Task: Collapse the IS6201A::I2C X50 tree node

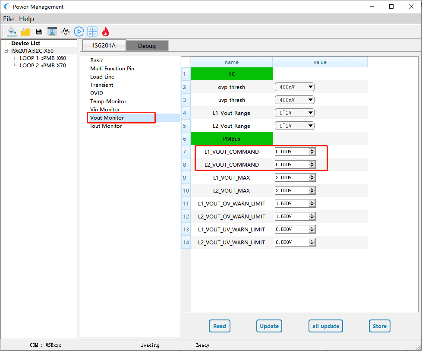Action: [6, 51]
